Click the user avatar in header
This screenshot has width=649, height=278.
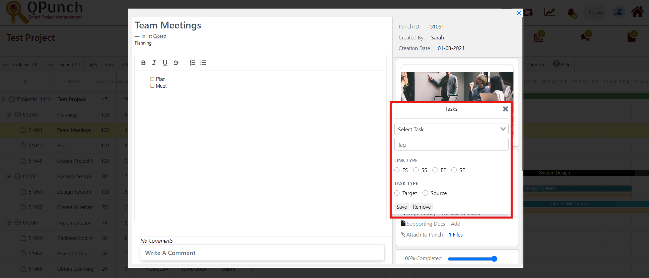click(618, 12)
